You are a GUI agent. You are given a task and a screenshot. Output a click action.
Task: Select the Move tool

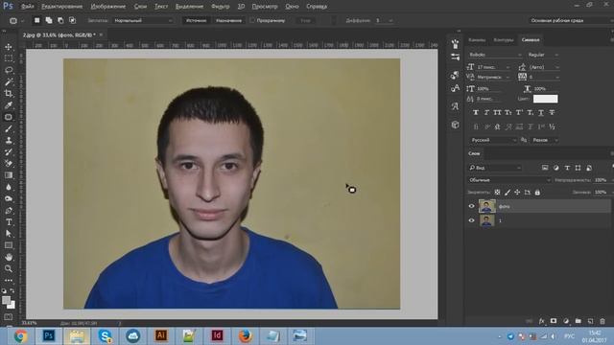[x=9, y=47]
